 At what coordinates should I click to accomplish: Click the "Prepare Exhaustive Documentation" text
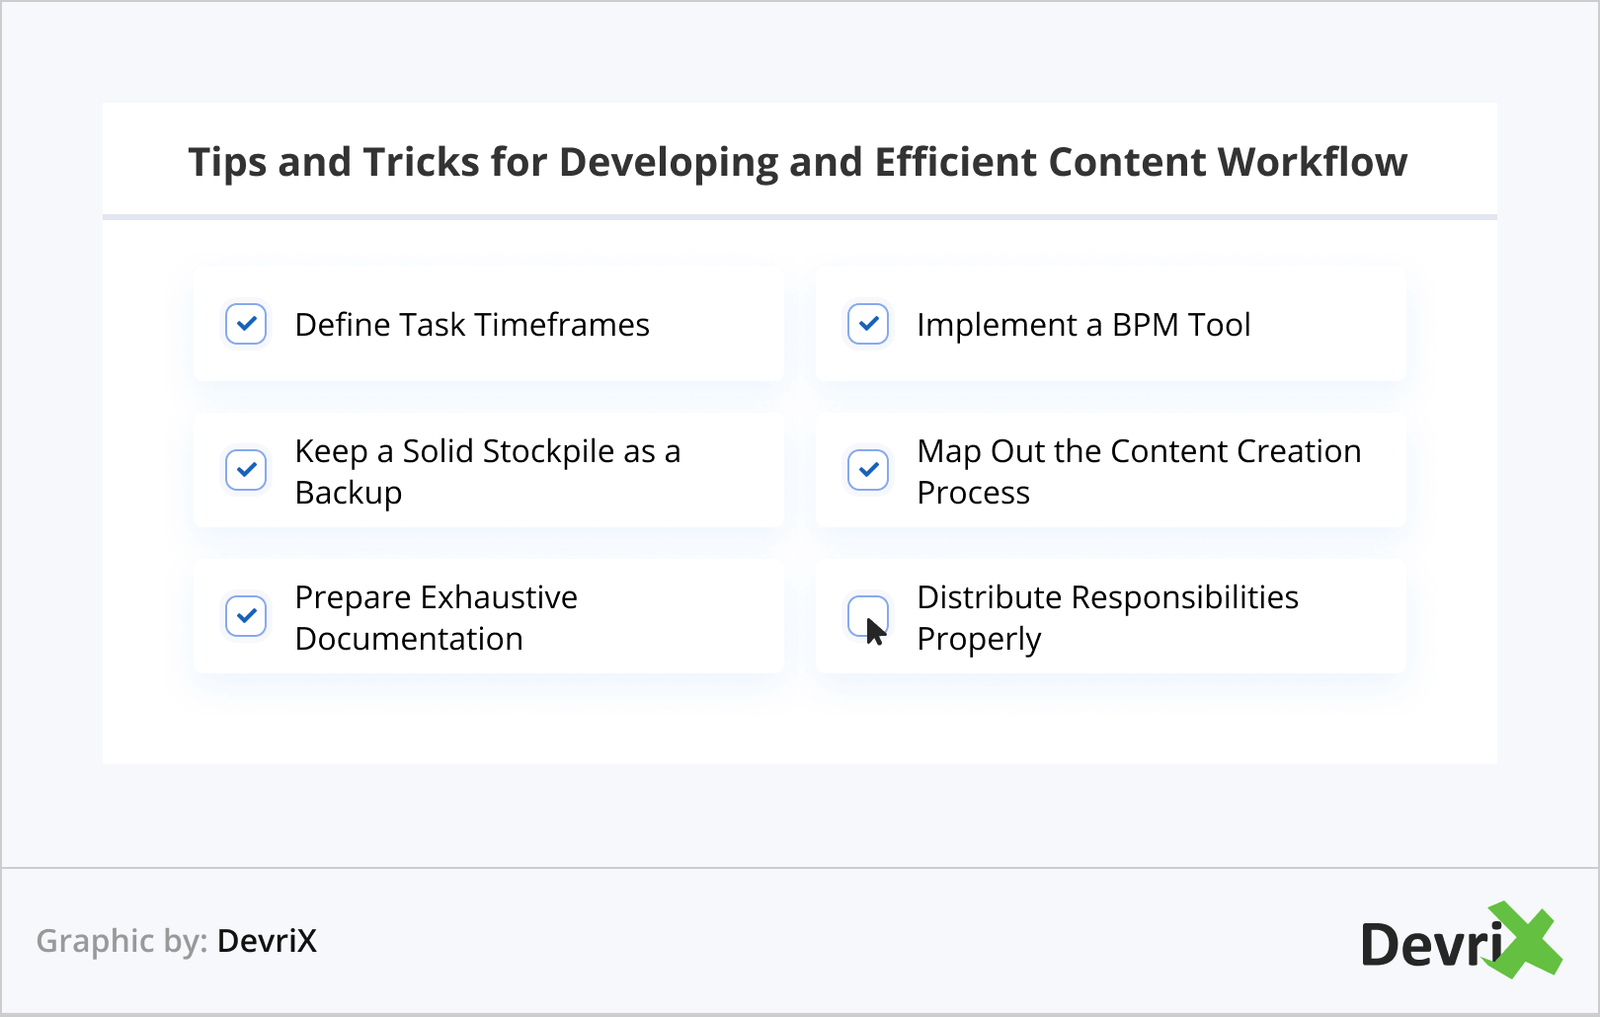coord(436,617)
